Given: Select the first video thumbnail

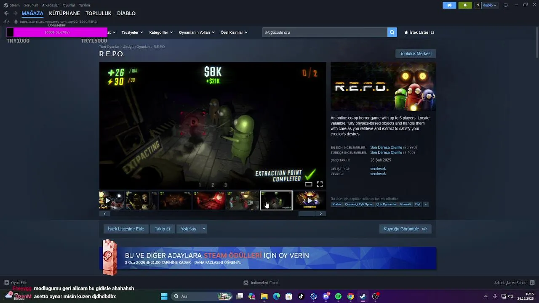Looking at the screenshot, I should pyautogui.click(x=112, y=200).
